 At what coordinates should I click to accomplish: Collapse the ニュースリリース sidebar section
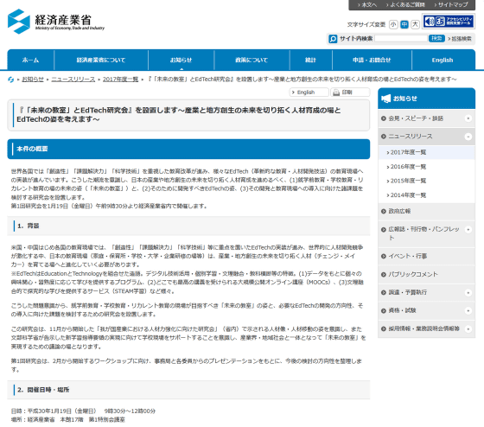coord(468,137)
